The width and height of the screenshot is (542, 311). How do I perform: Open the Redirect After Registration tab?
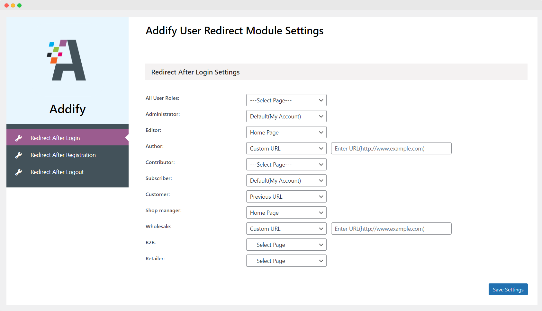63,155
